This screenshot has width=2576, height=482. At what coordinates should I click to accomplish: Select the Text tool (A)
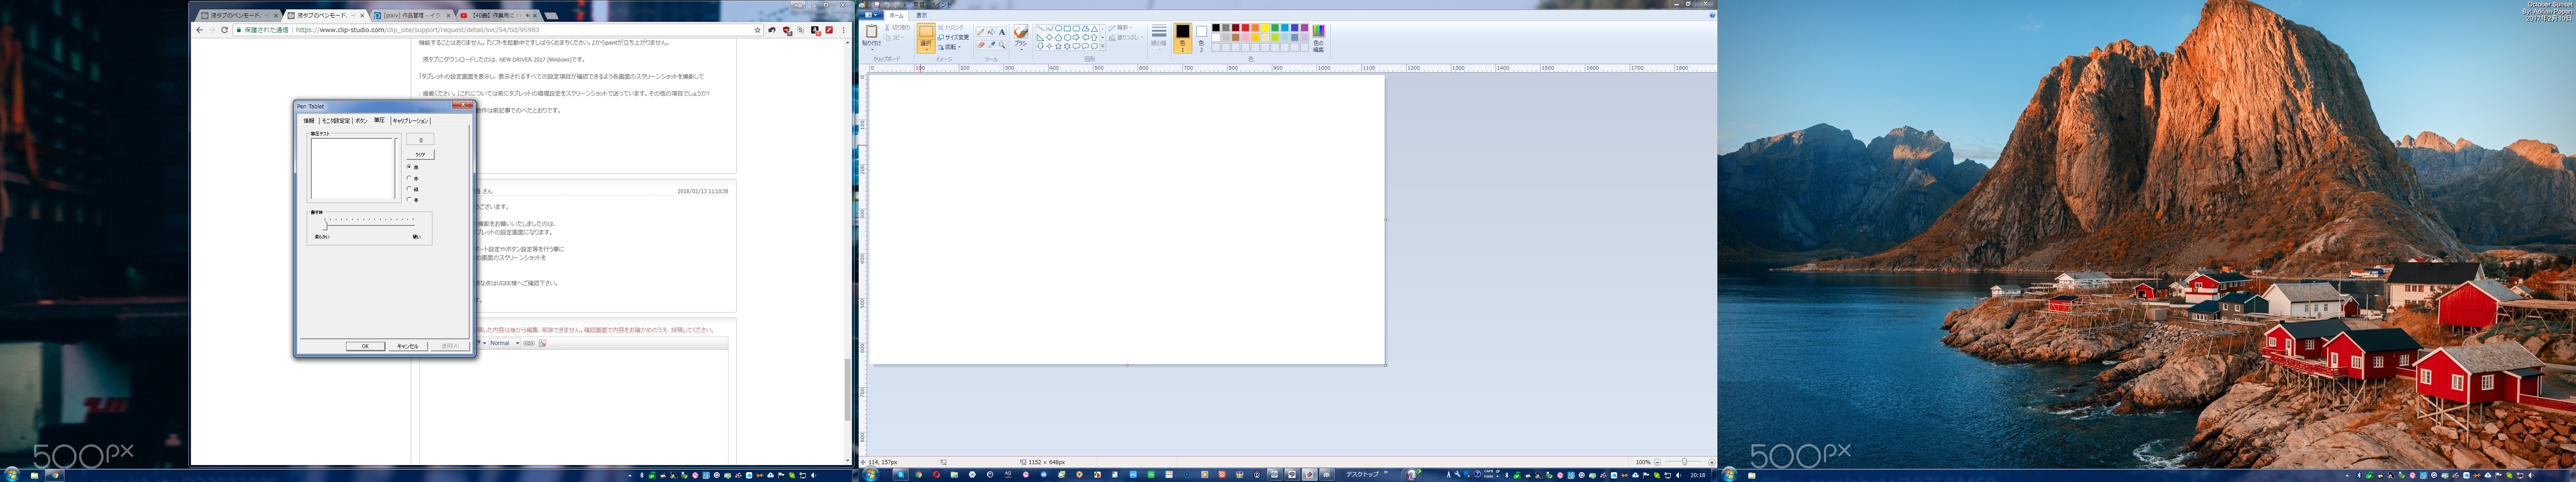1002,32
